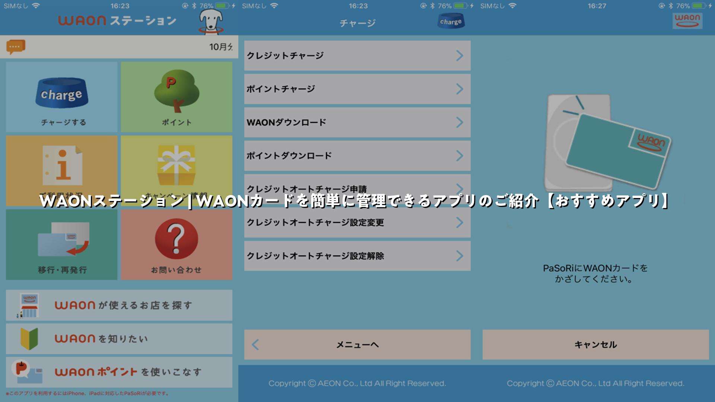Tap the charge bowl icon in the header
The height and width of the screenshot is (402, 715).
(451, 21)
